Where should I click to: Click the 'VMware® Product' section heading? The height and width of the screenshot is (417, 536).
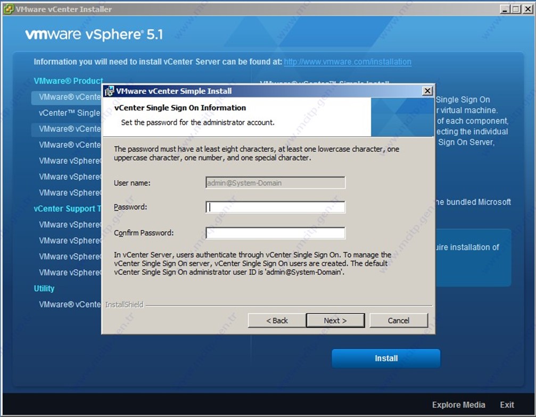[x=68, y=81]
